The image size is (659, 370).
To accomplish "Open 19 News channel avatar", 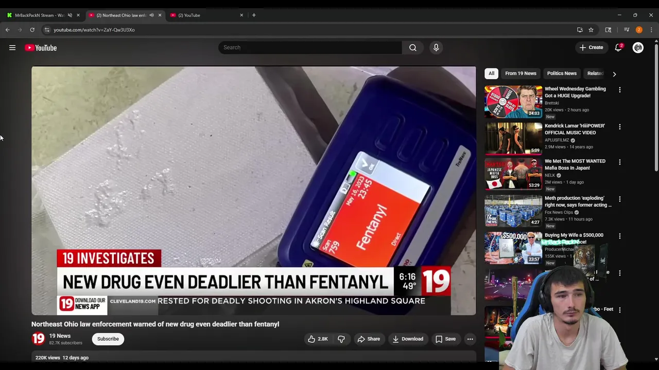I will pyautogui.click(x=39, y=339).
